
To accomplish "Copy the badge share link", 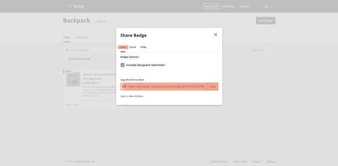I will pyautogui.click(x=212, y=87).
